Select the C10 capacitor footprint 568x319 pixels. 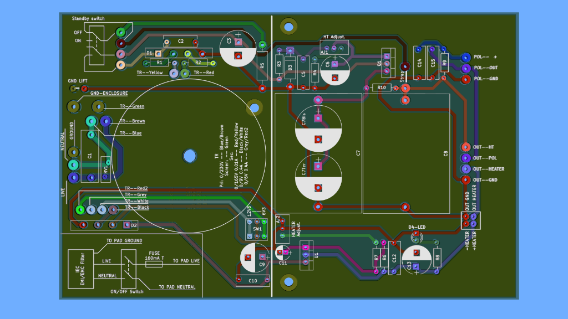point(252,280)
